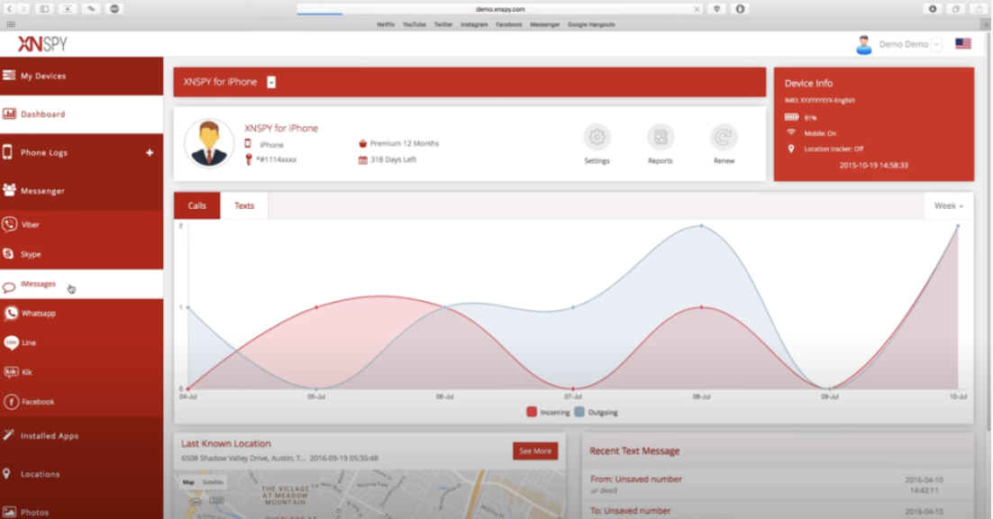Switch to Calls tab
993x519 pixels.
pos(197,205)
